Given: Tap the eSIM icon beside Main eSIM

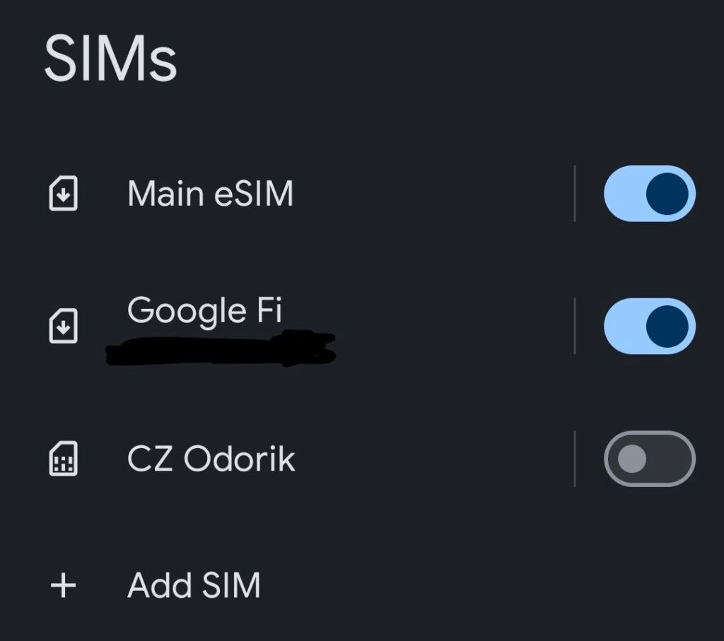Looking at the screenshot, I should [x=64, y=194].
